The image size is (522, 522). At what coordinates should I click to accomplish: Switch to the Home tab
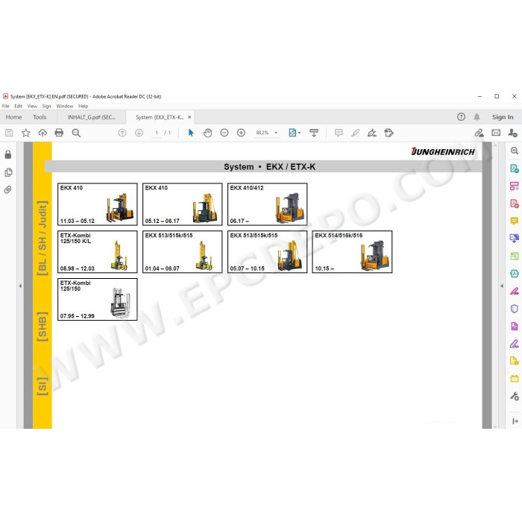pos(13,117)
